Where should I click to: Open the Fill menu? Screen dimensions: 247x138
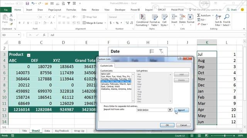point(201,20)
